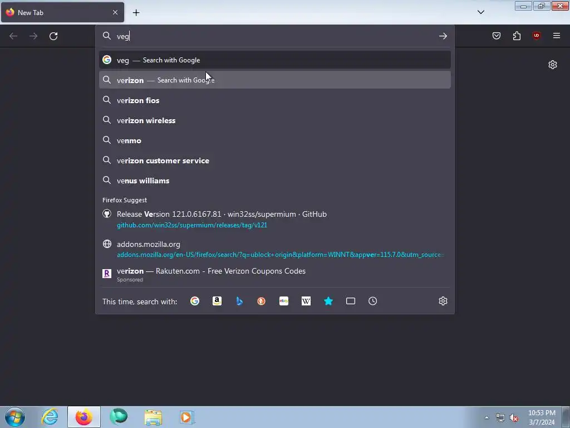Open sponsored Rakuten Verizon coupons suggestion
This screenshot has width=570, height=428.
click(x=275, y=275)
